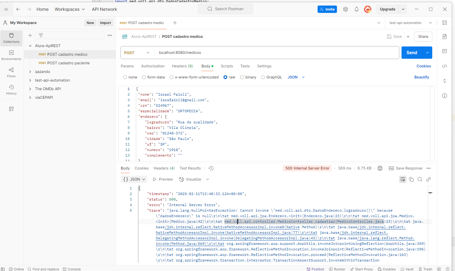The height and width of the screenshot is (271, 455).
Task: Expand The OMDb API collection
Action: pos(30,89)
